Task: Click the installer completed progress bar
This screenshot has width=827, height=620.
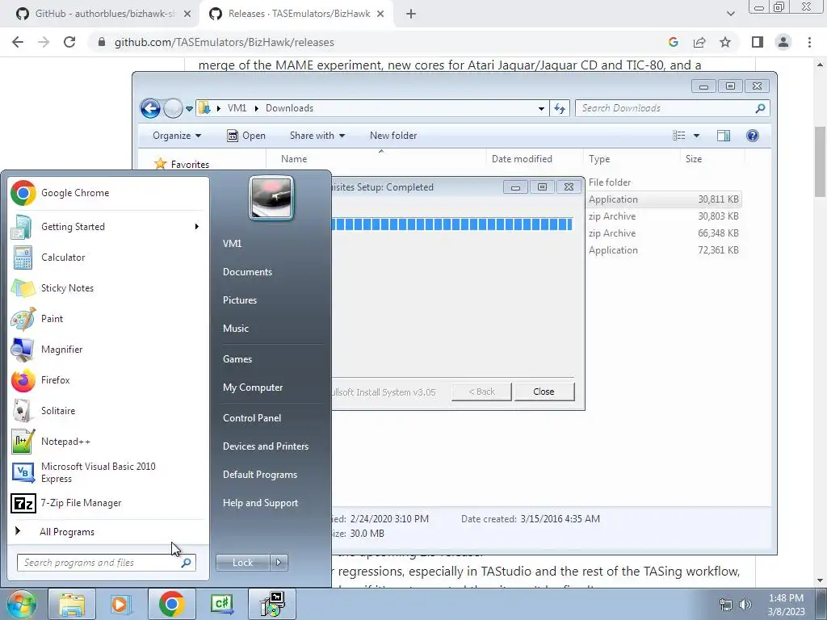Action: (x=452, y=224)
